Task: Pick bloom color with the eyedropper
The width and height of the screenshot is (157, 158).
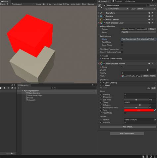Action: coord(155,110)
